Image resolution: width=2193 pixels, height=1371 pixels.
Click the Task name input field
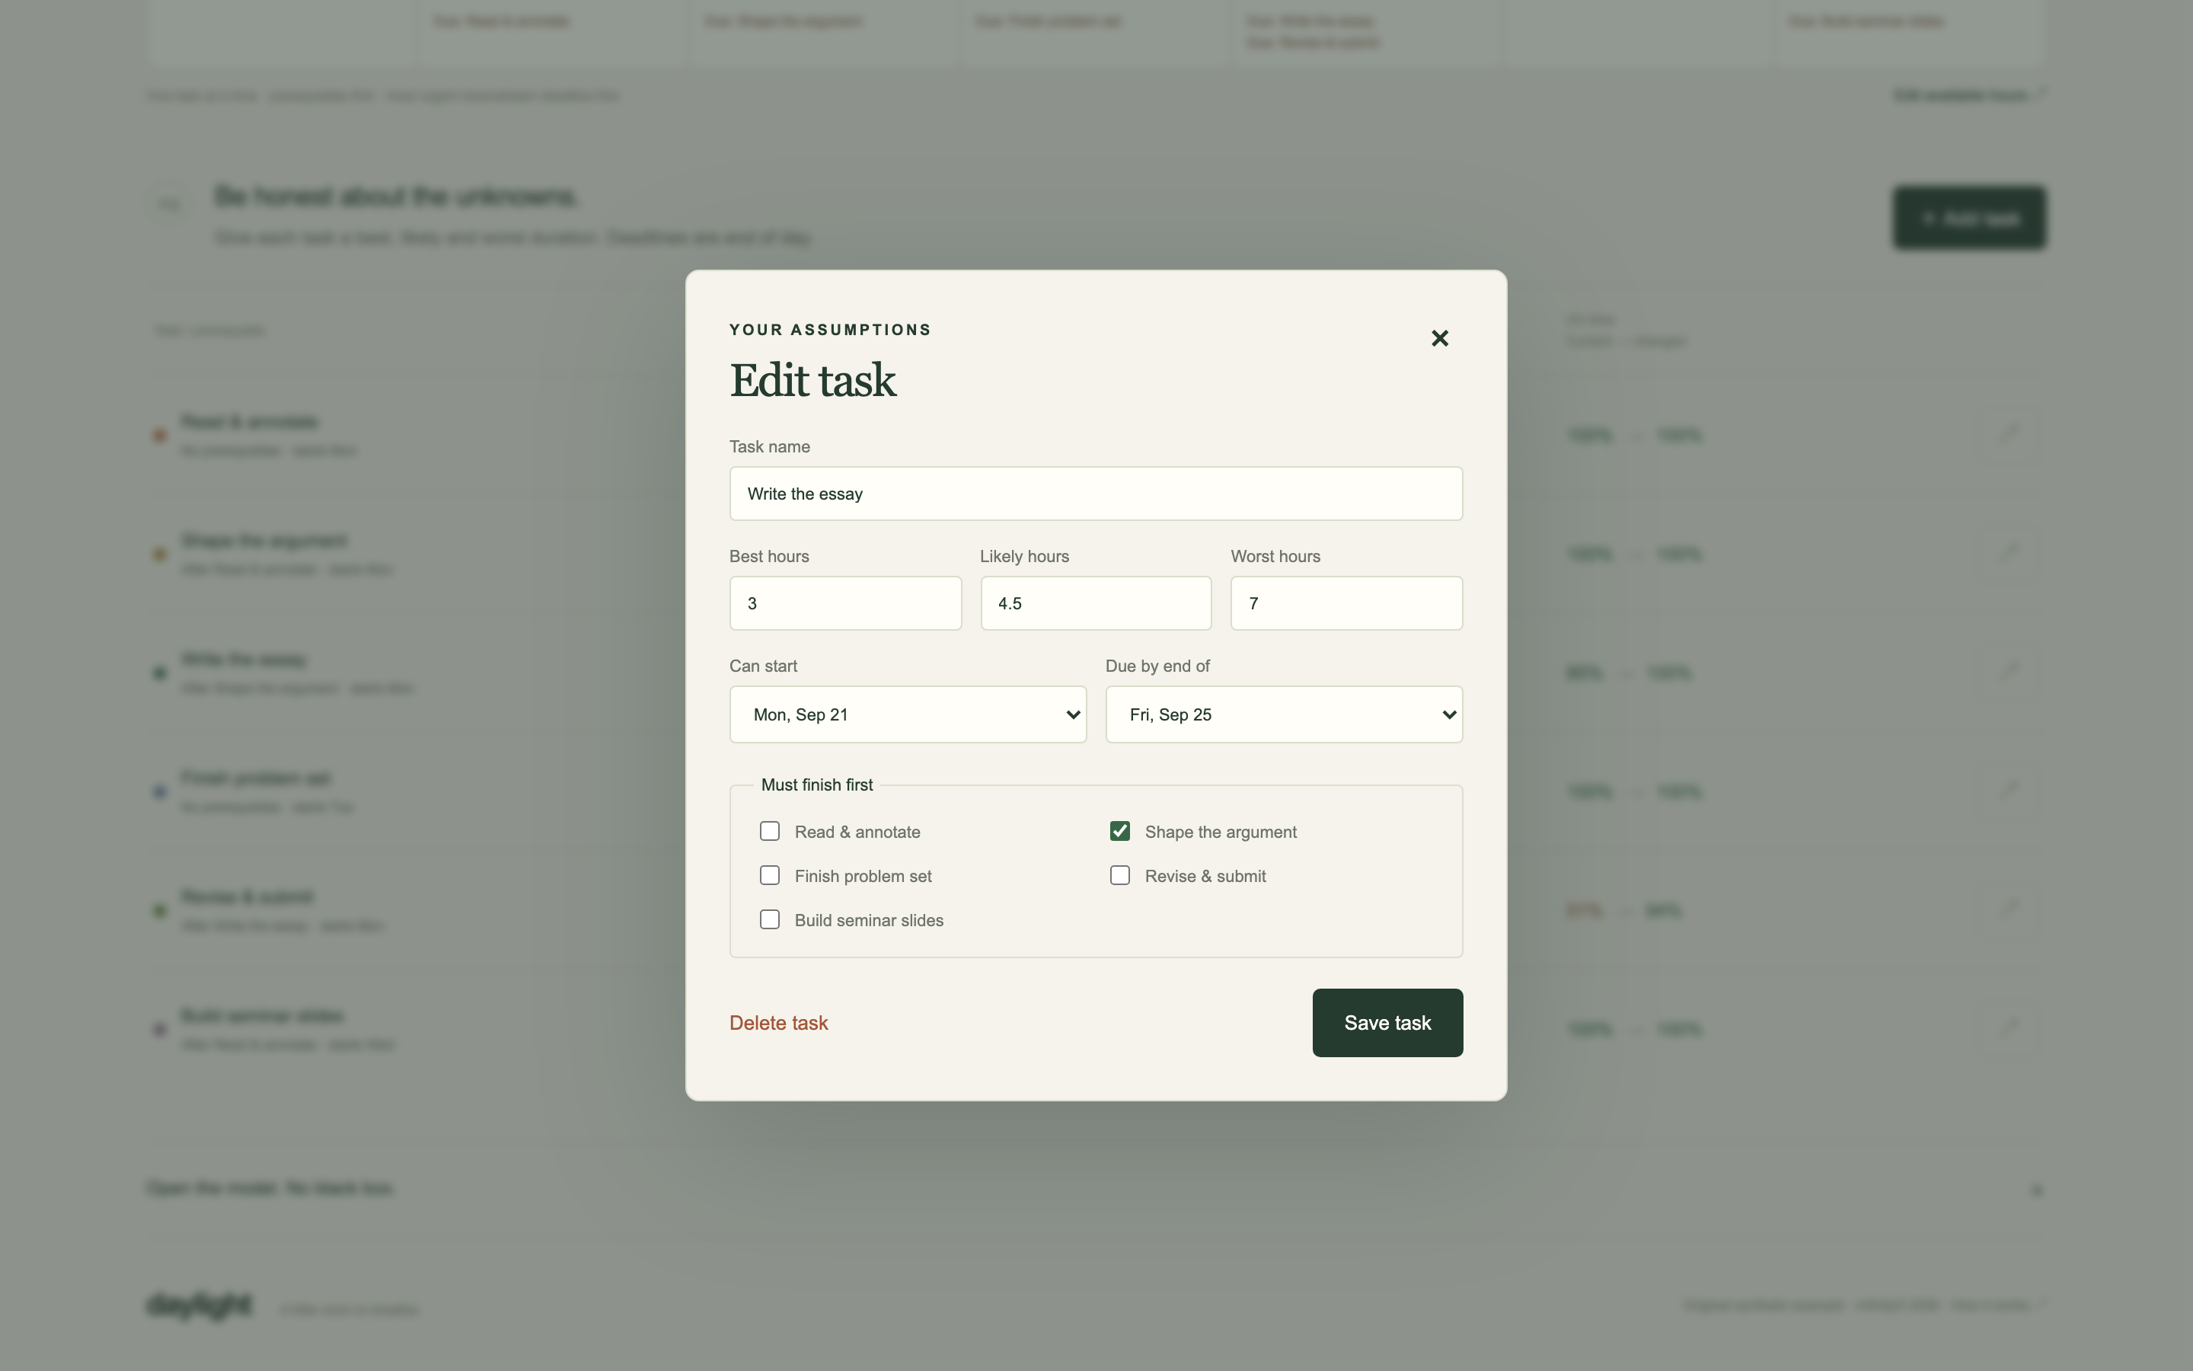[1096, 494]
